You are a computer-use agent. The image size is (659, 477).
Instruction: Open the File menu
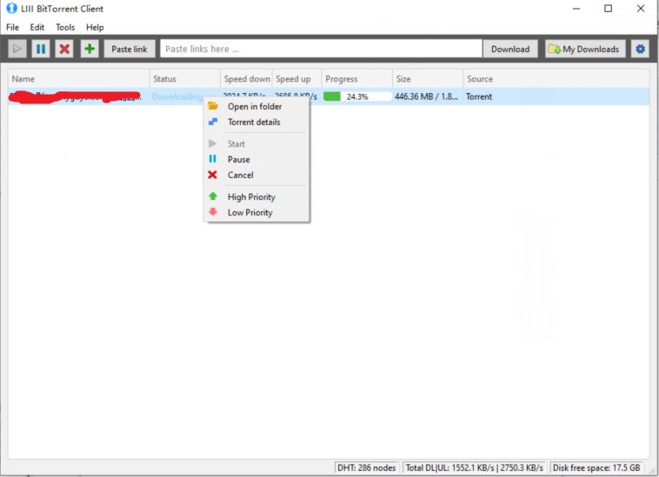click(13, 27)
